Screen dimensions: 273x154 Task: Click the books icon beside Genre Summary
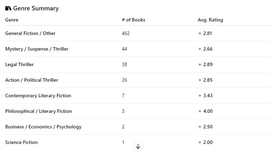8,8
